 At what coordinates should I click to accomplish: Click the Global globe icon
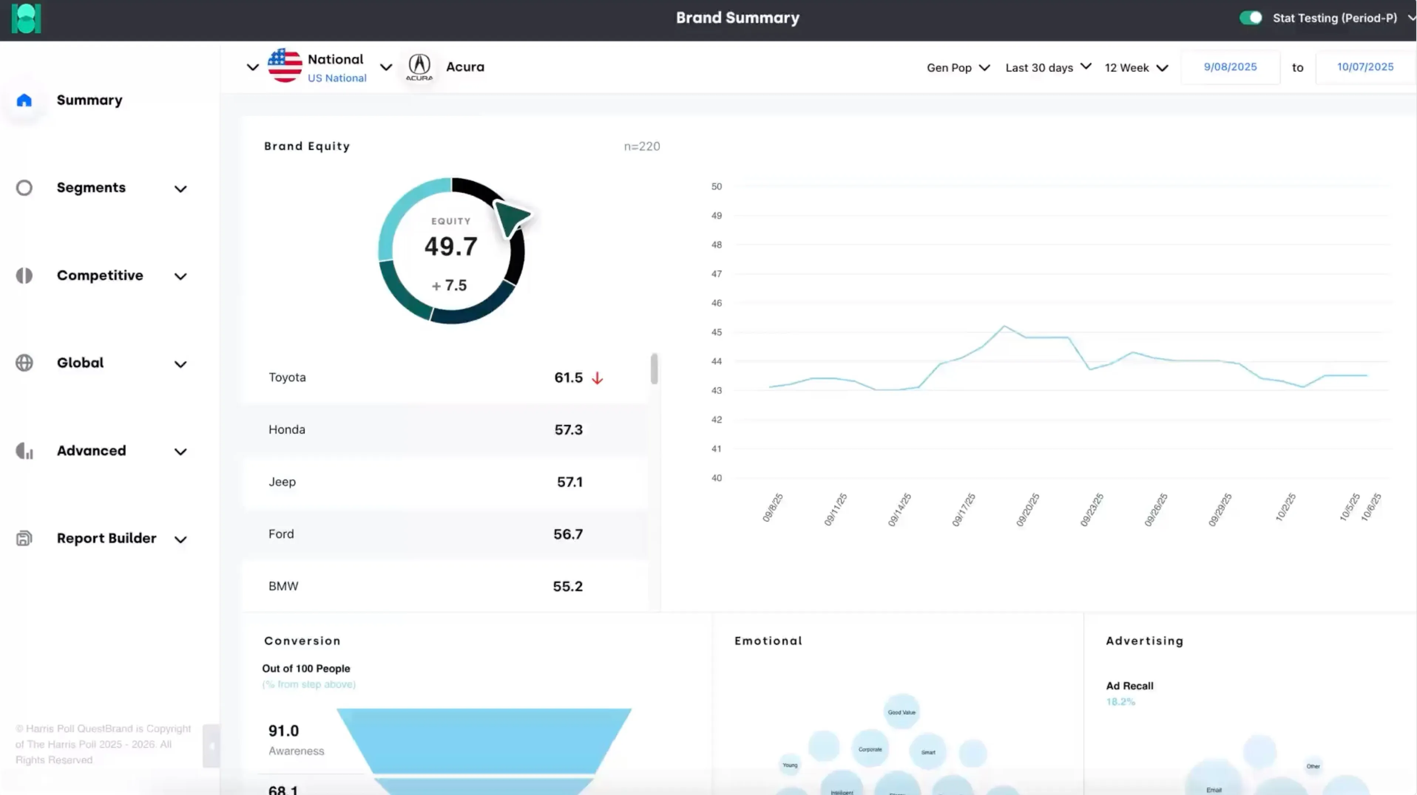tap(24, 363)
